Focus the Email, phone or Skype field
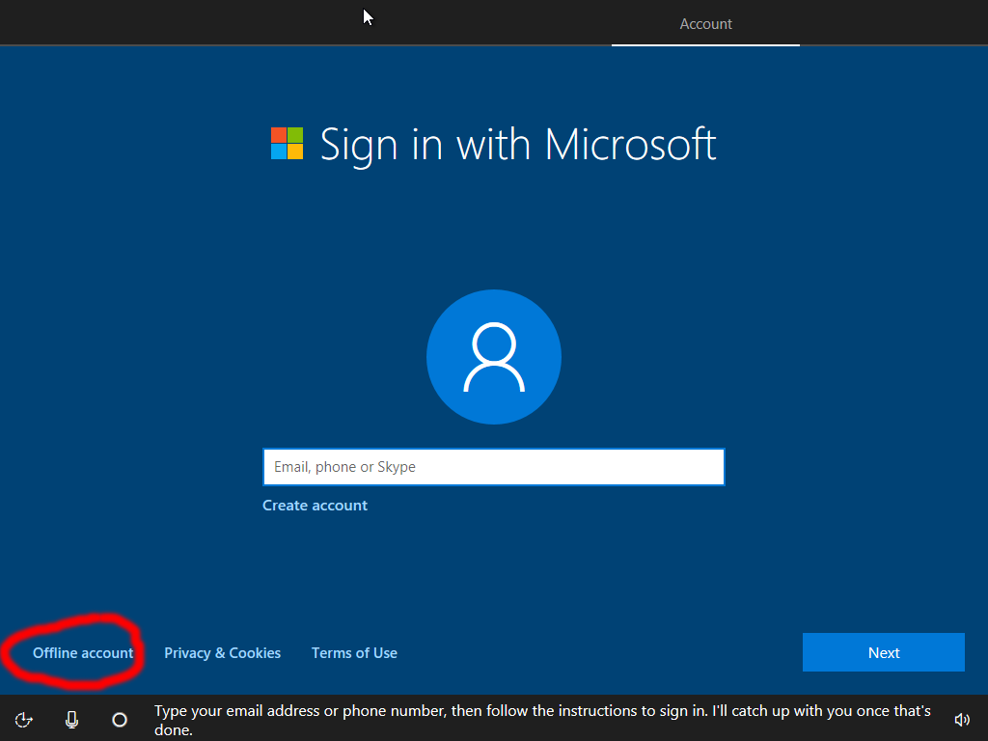The image size is (988, 741). click(x=493, y=467)
